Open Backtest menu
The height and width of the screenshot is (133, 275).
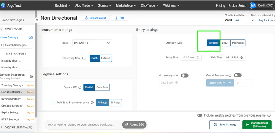(x=63, y=5)
